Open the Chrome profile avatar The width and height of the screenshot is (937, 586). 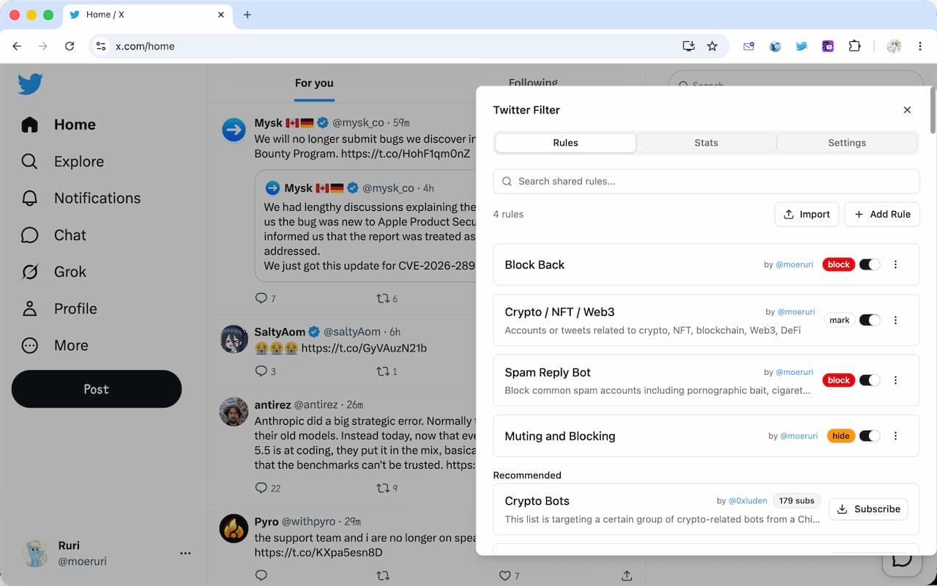coord(894,46)
